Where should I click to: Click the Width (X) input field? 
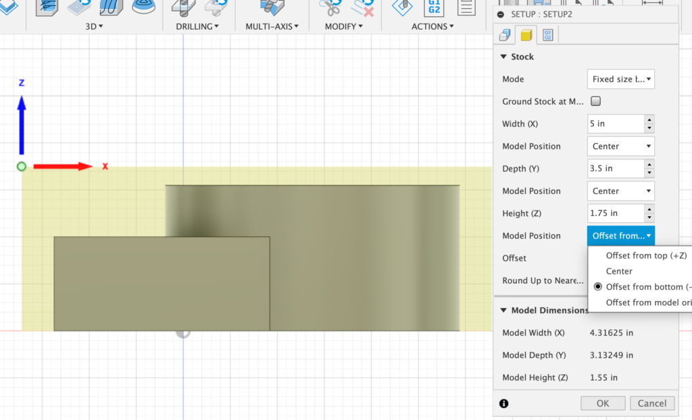point(615,124)
